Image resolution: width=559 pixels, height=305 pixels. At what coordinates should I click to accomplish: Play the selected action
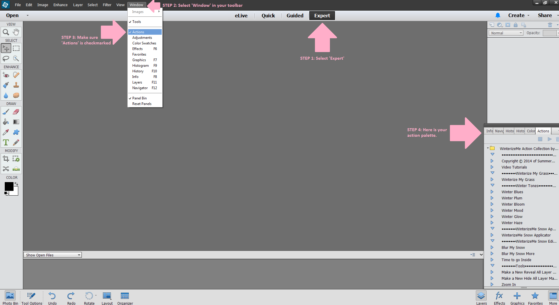click(550, 139)
